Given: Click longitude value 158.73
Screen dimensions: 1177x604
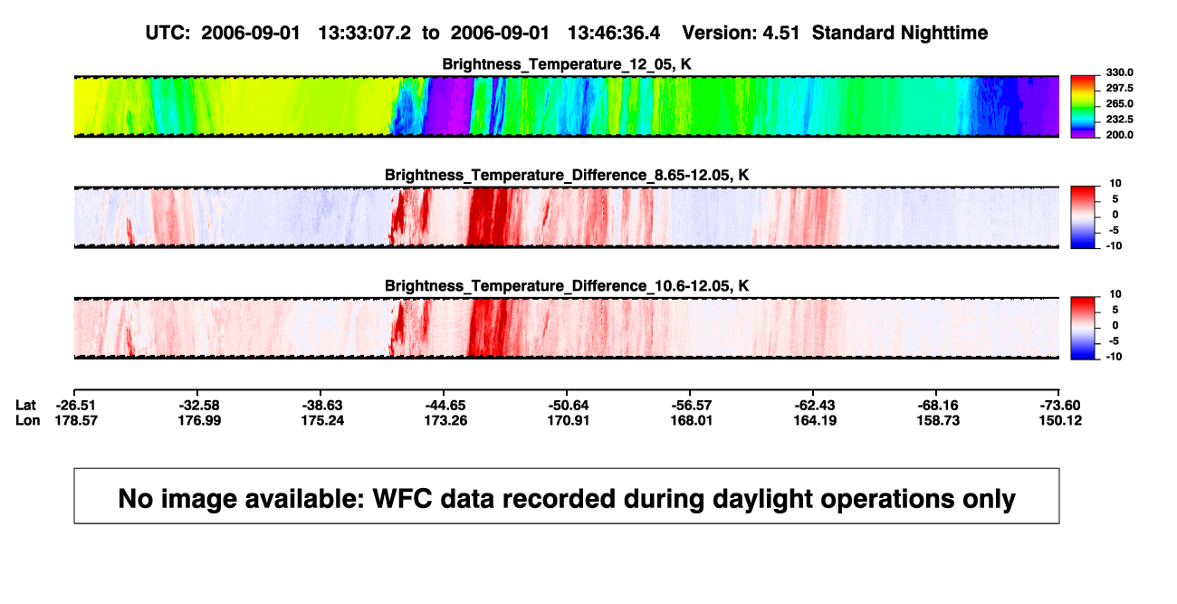Looking at the screenshot, I should pos(937,420).
